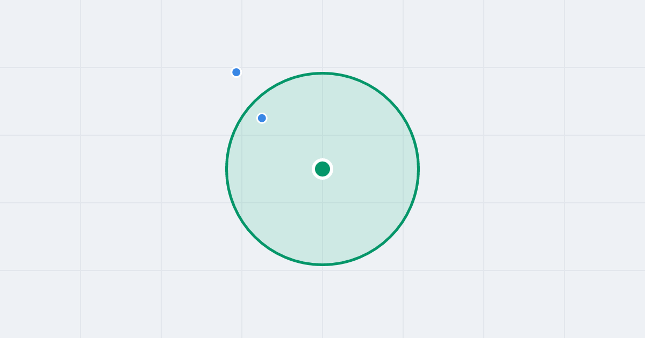Image resolution: width=645 pixels, height=338 pixels.
Task: Select the blue dot inside the circle
Action: [262, 118]
